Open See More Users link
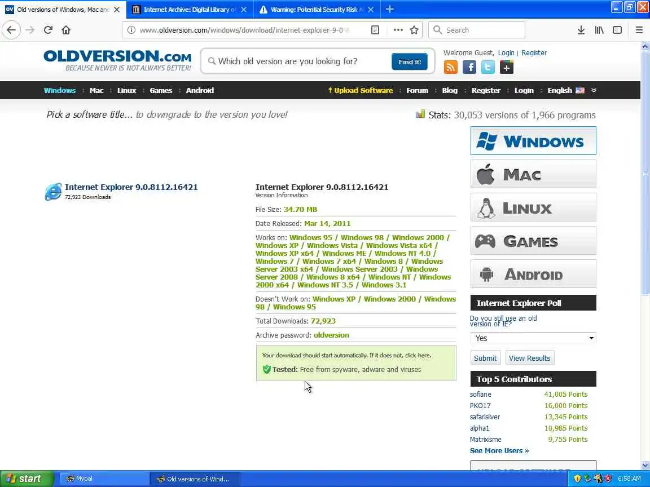The width and height of the screenshot is (650, 487). click(x=499, y=450)
